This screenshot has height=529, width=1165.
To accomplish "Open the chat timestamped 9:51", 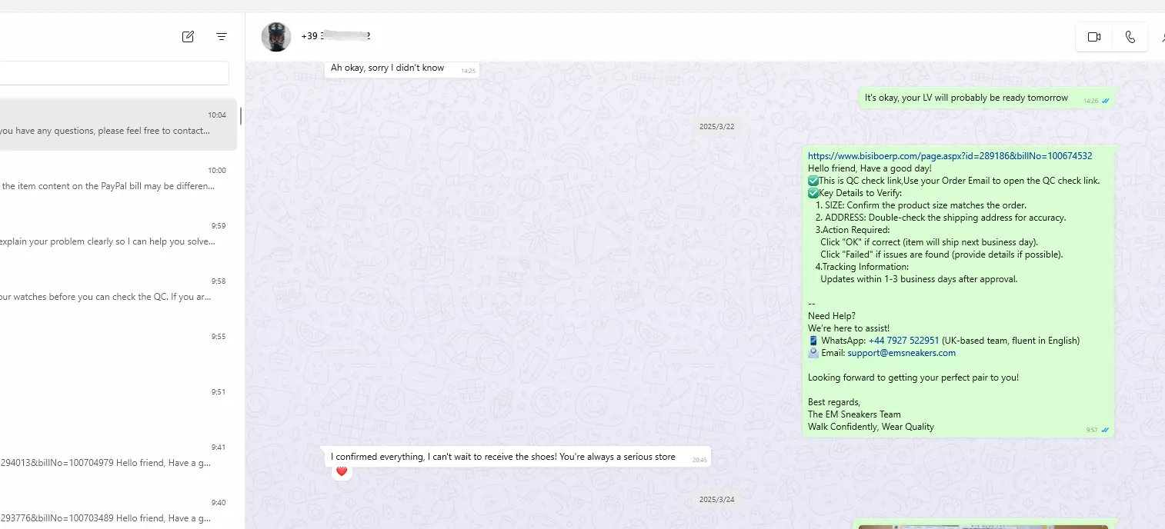I will click(119, 400).
